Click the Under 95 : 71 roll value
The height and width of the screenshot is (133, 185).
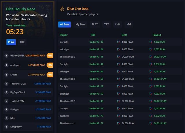(96, 123)
